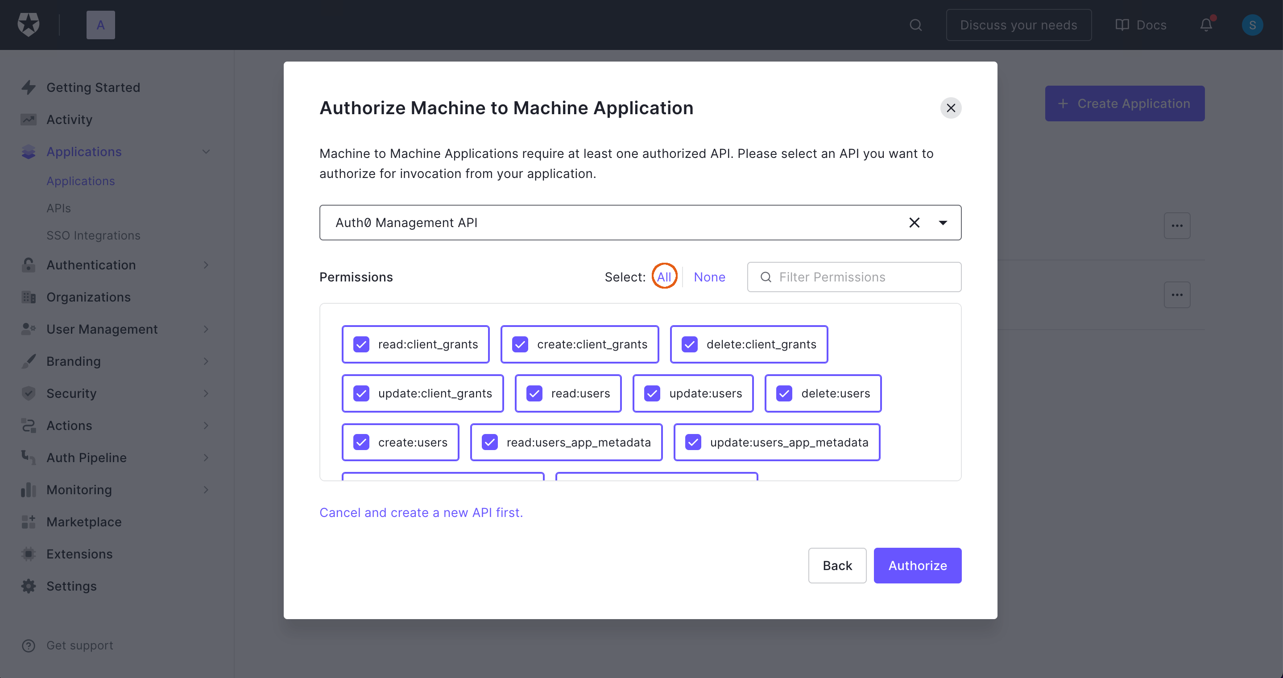This screenshot has width=1283, height=678.
Task: Open the Marketplace sidebar item
Action: tap(84, 521)
